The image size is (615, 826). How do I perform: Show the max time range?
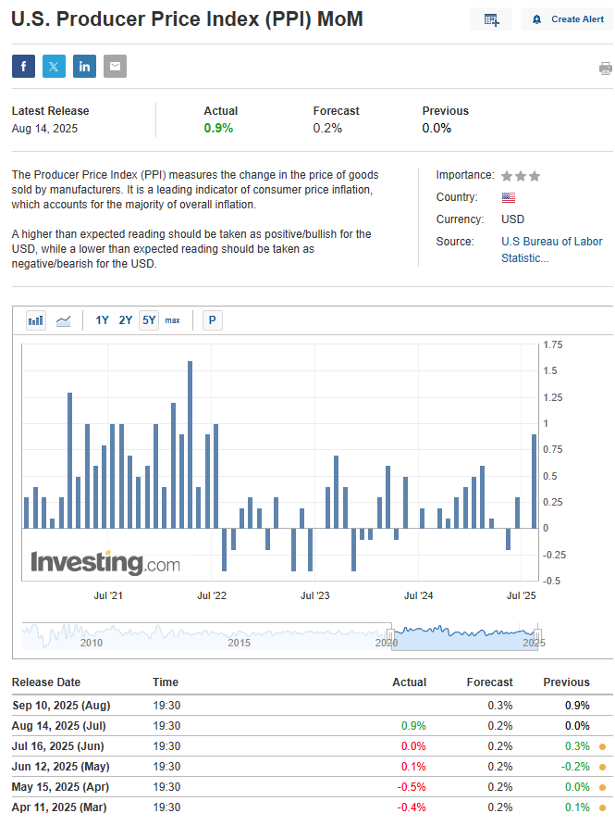[173, 320]
